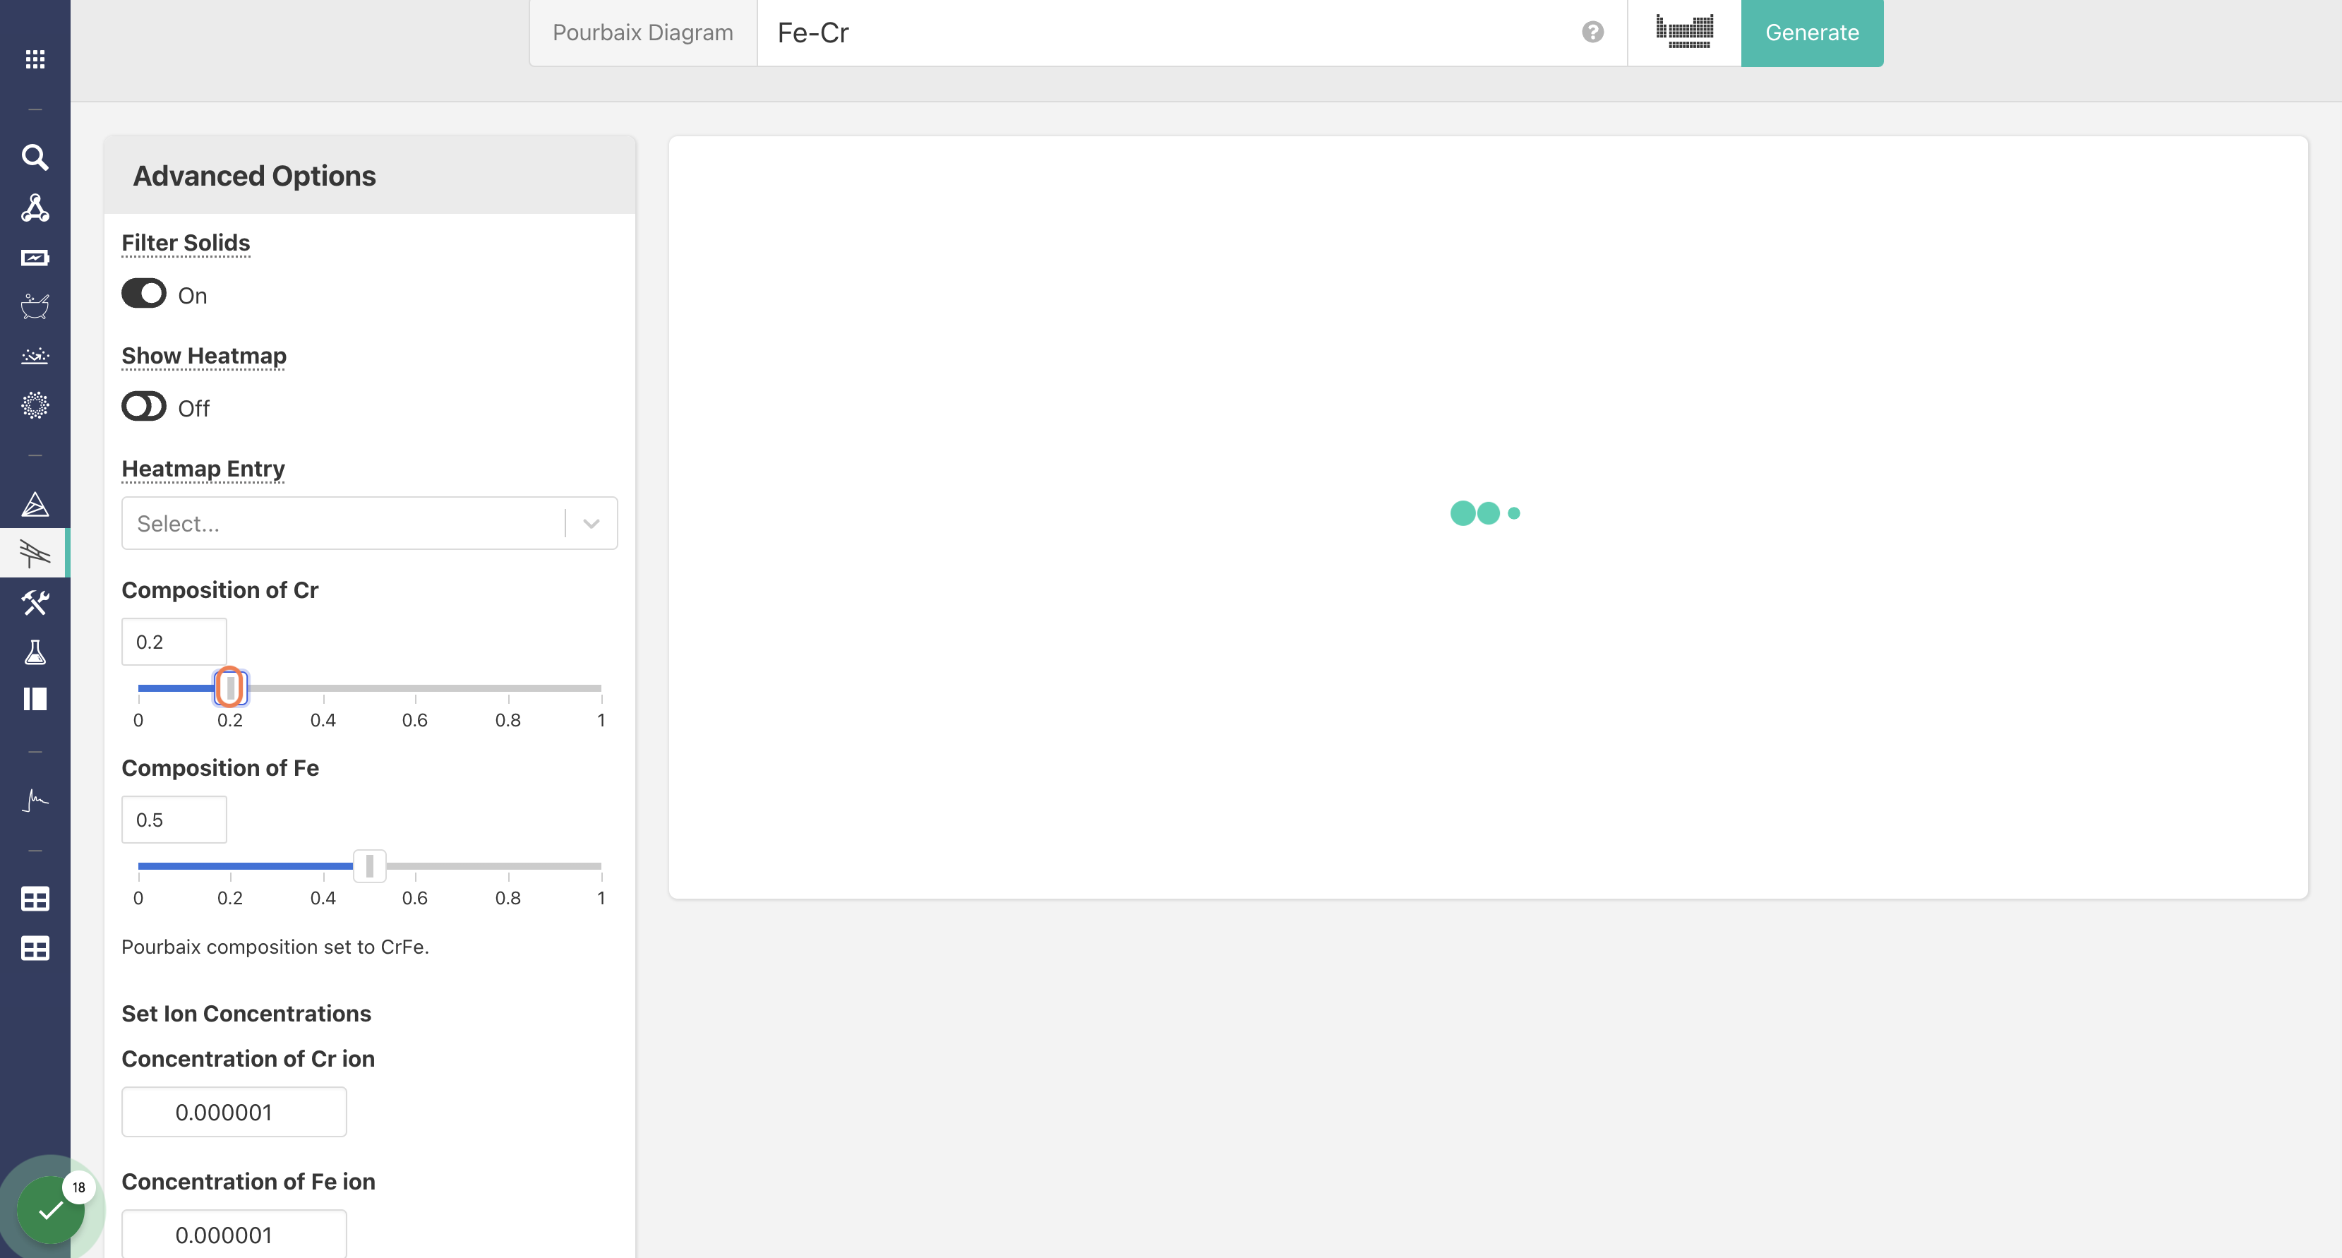This screenshot has width=2342, height=1258.
Task: Click the Set Ion Concentrations heading
Action: pyautogui.click(x=246, y=1013)
